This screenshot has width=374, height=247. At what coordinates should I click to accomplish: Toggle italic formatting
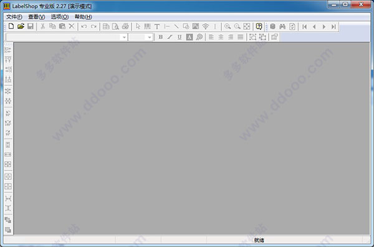(x=170, y=37)
